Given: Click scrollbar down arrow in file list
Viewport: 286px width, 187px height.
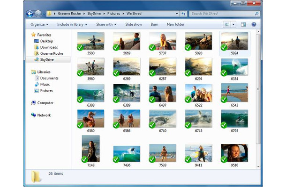Looking at the screenshot, I should (258, 166).
